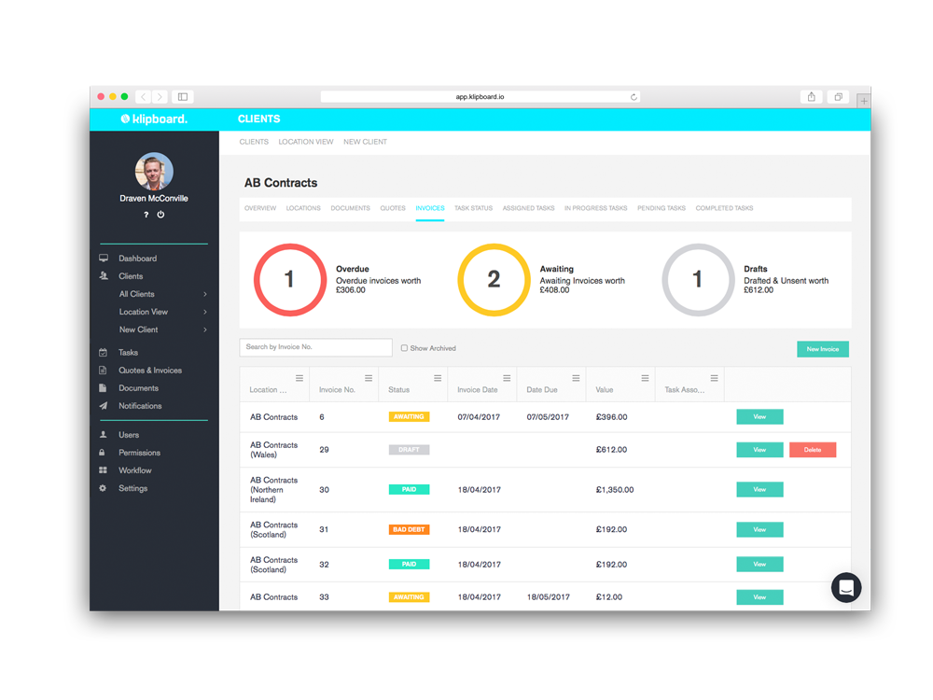This screenshot has width=933, height=700.
Task: Click the New Invoice button
Action: (822, 347)
